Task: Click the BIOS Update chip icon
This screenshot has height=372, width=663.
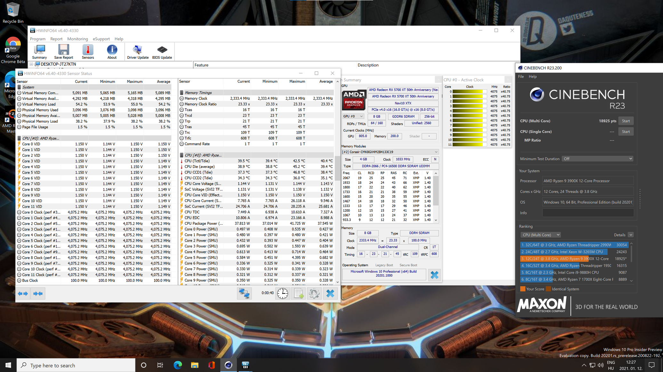Action: click(x=162, y=52)
